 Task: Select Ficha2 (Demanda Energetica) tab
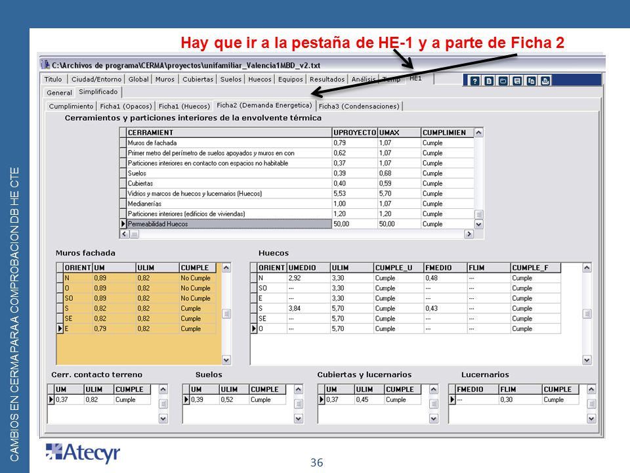(264, 105)
